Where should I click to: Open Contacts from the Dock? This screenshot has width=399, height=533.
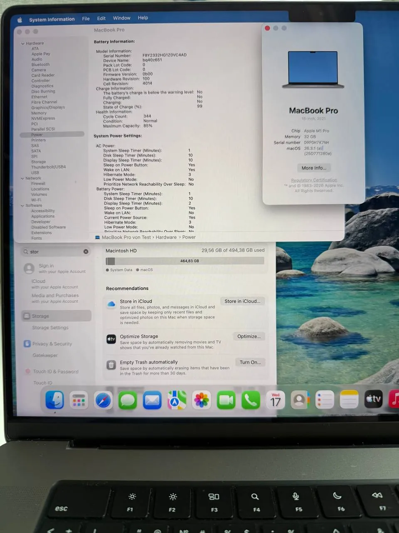coord(300,400)
